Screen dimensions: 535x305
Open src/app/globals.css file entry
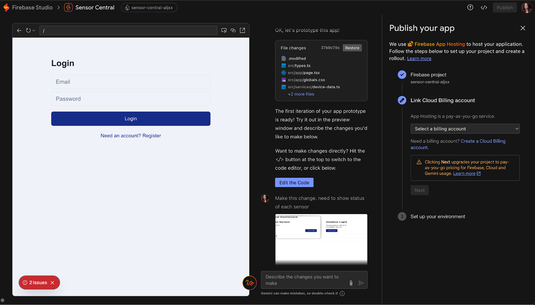pos(303,80)
